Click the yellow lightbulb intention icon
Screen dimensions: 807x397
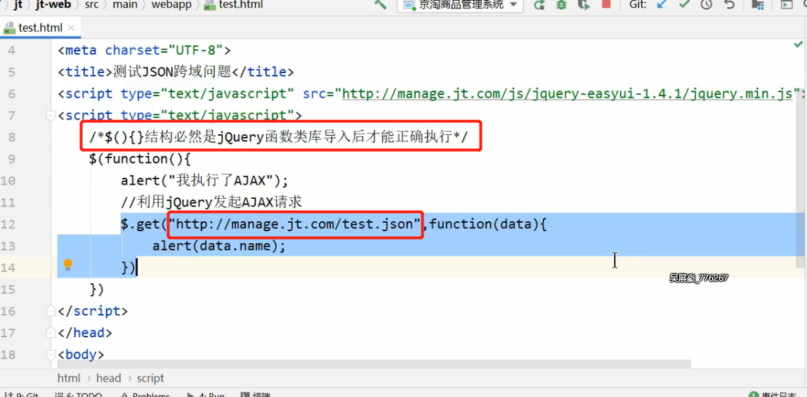point(67,265)
